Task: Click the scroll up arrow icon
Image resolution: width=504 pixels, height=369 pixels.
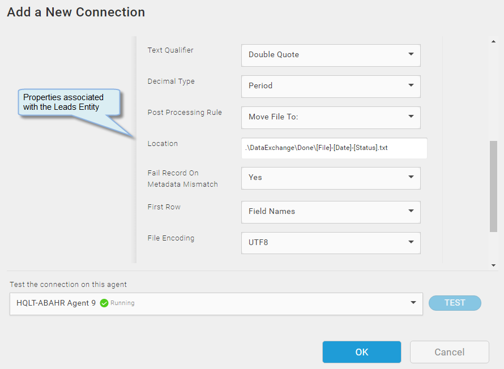Action: (x=493, y=41)
